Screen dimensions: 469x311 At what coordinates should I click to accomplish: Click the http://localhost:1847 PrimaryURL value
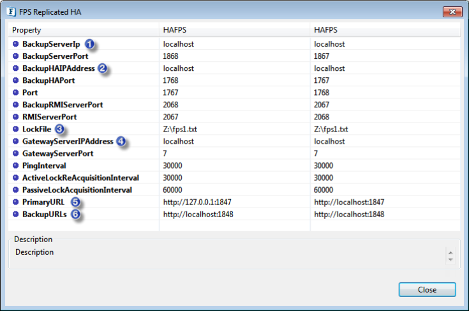coord(349,202)
